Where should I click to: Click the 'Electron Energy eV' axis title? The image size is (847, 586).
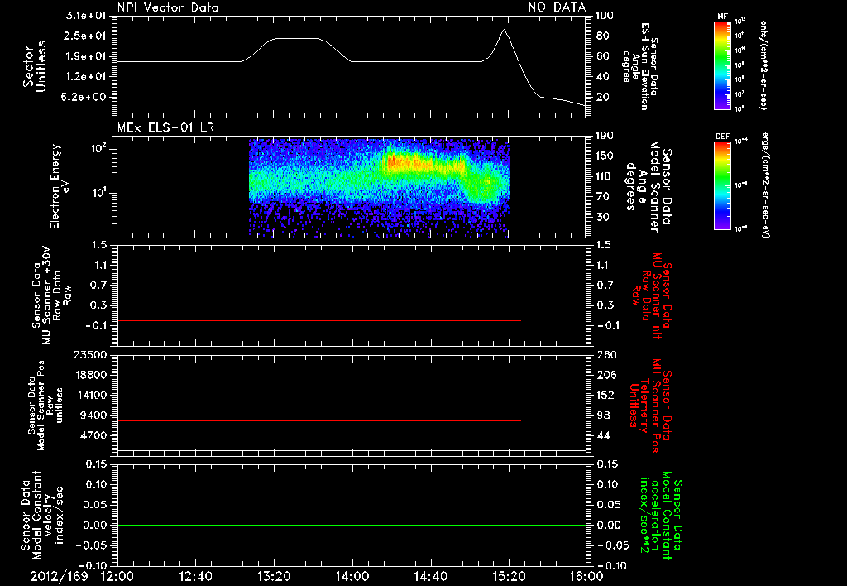click(61, 186)
